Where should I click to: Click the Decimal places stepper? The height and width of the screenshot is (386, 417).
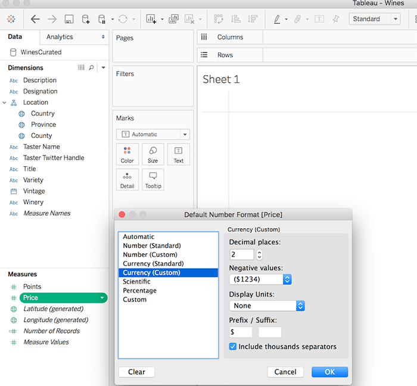pyautogui.click(x=260, y=255)
